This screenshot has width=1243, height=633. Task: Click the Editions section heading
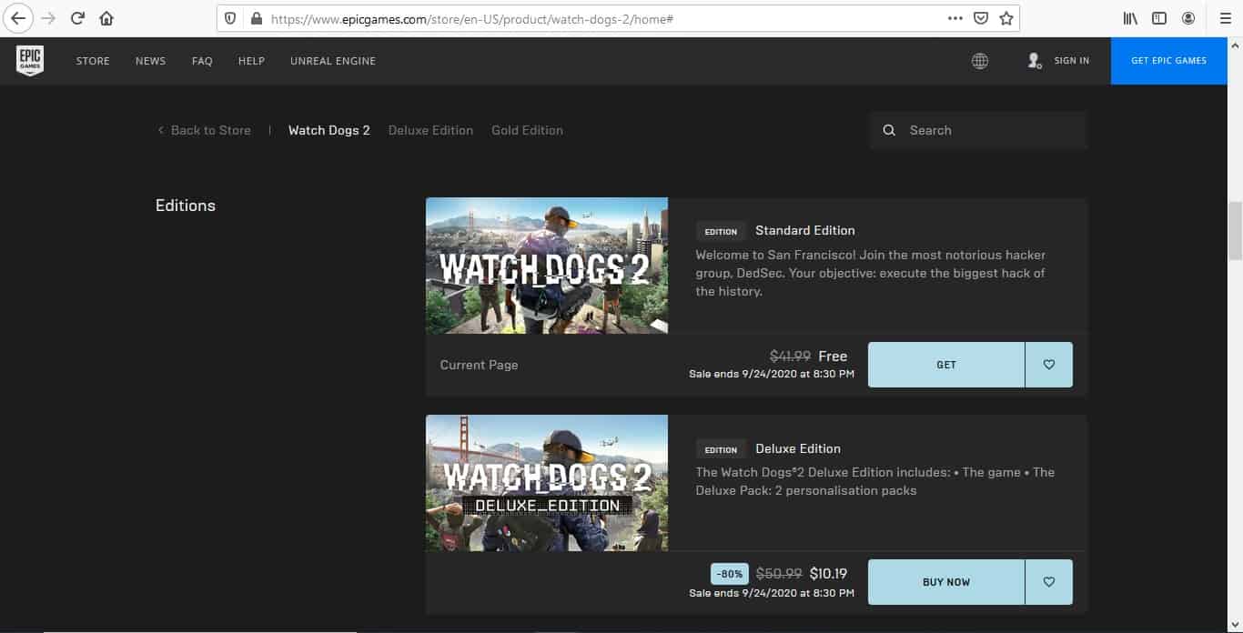[186, 206]
